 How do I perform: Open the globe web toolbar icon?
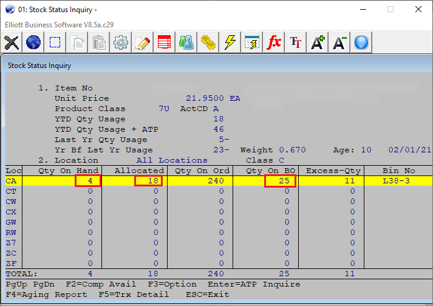click(33, 42)
